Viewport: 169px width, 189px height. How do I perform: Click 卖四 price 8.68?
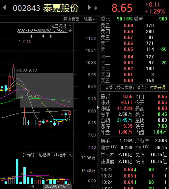click(128, 31)
